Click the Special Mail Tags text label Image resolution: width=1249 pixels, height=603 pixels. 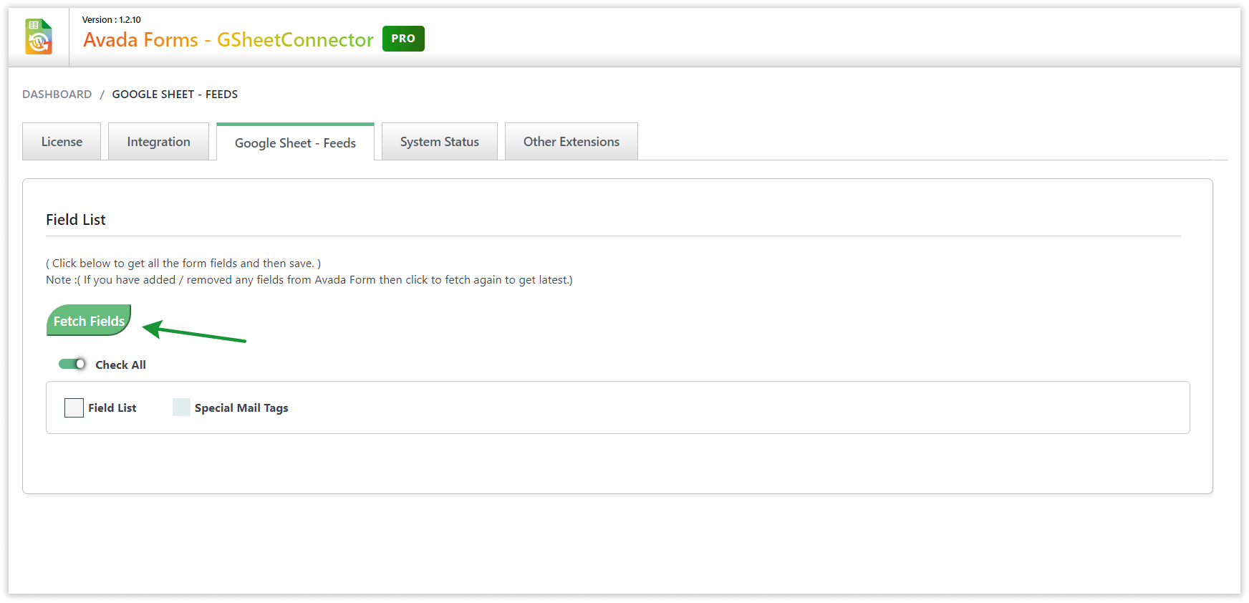coord(241,408)
